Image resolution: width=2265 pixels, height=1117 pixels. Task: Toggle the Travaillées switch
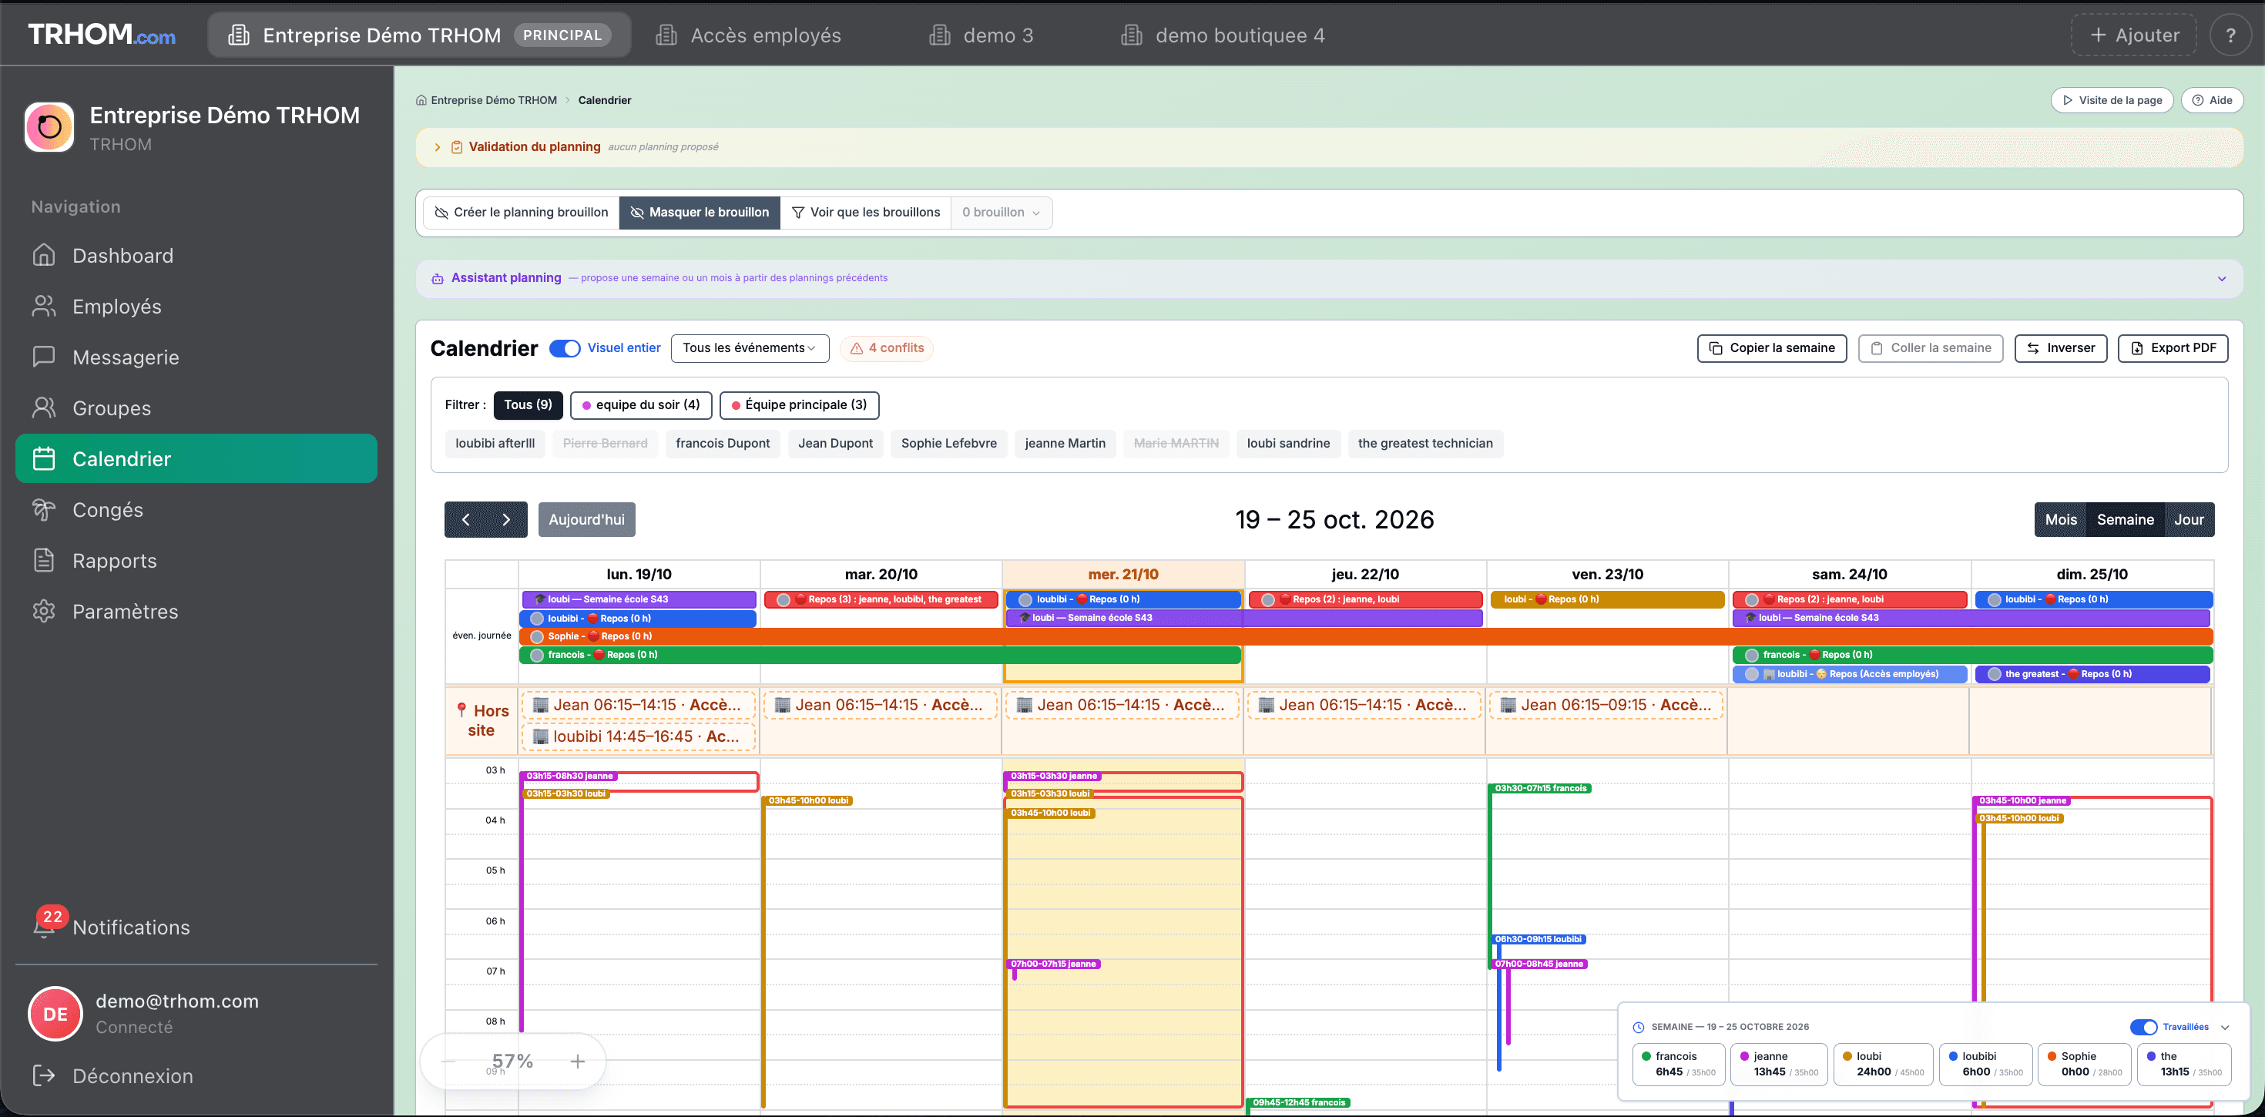[x=2143, y=1026]
